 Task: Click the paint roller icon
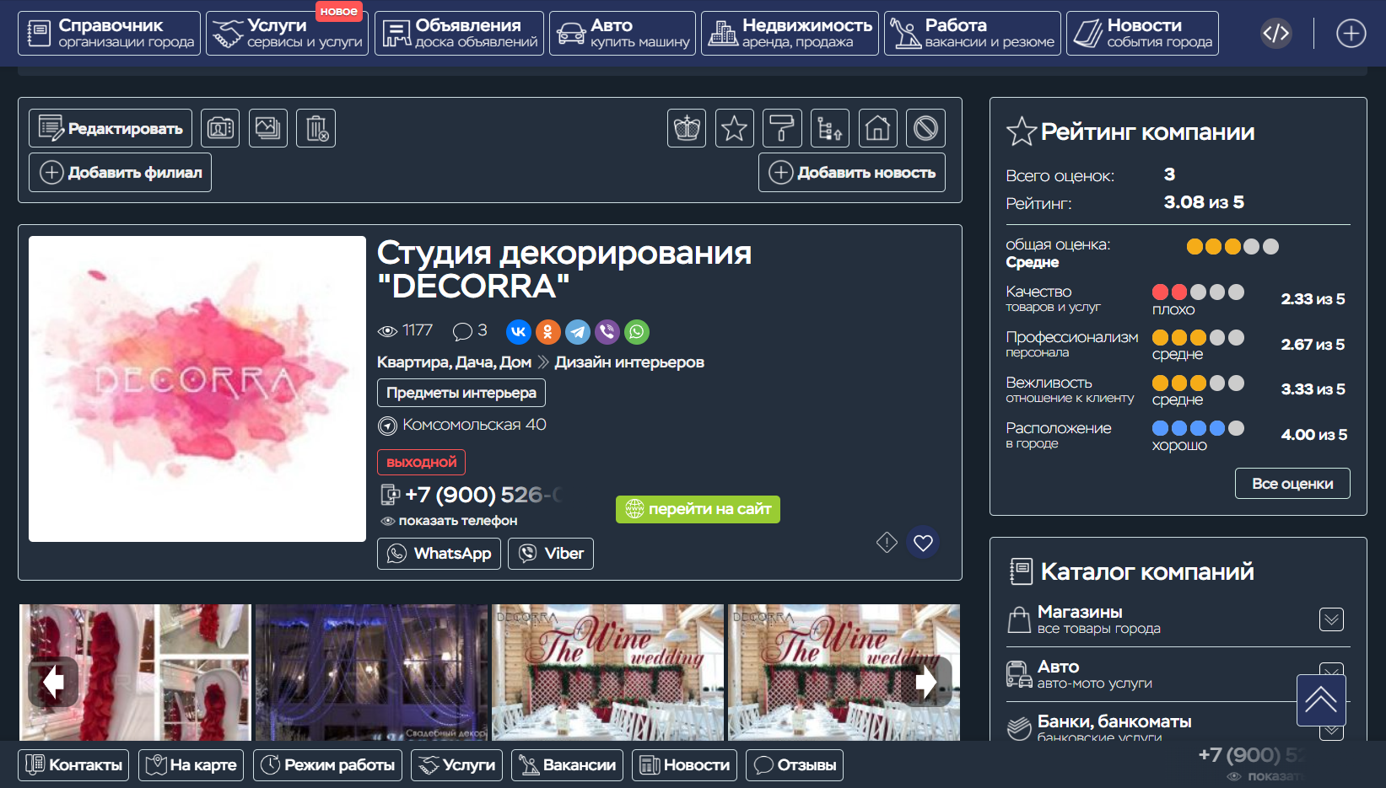(x=782, y=128)
